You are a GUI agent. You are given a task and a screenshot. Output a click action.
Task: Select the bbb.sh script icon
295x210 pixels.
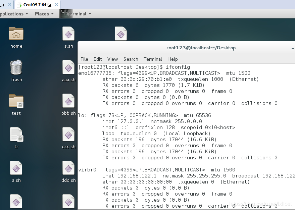point(68,101)
